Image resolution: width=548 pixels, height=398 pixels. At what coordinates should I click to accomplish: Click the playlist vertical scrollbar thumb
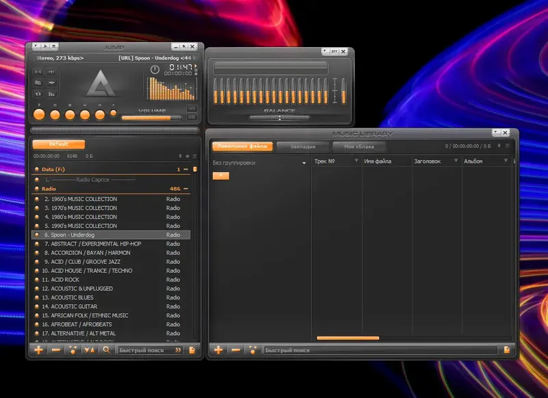195,169
